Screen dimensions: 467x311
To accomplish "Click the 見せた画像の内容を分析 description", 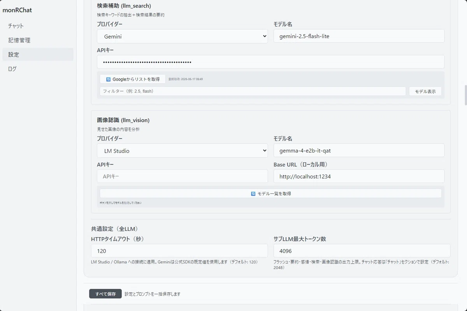I will (118, 129).
